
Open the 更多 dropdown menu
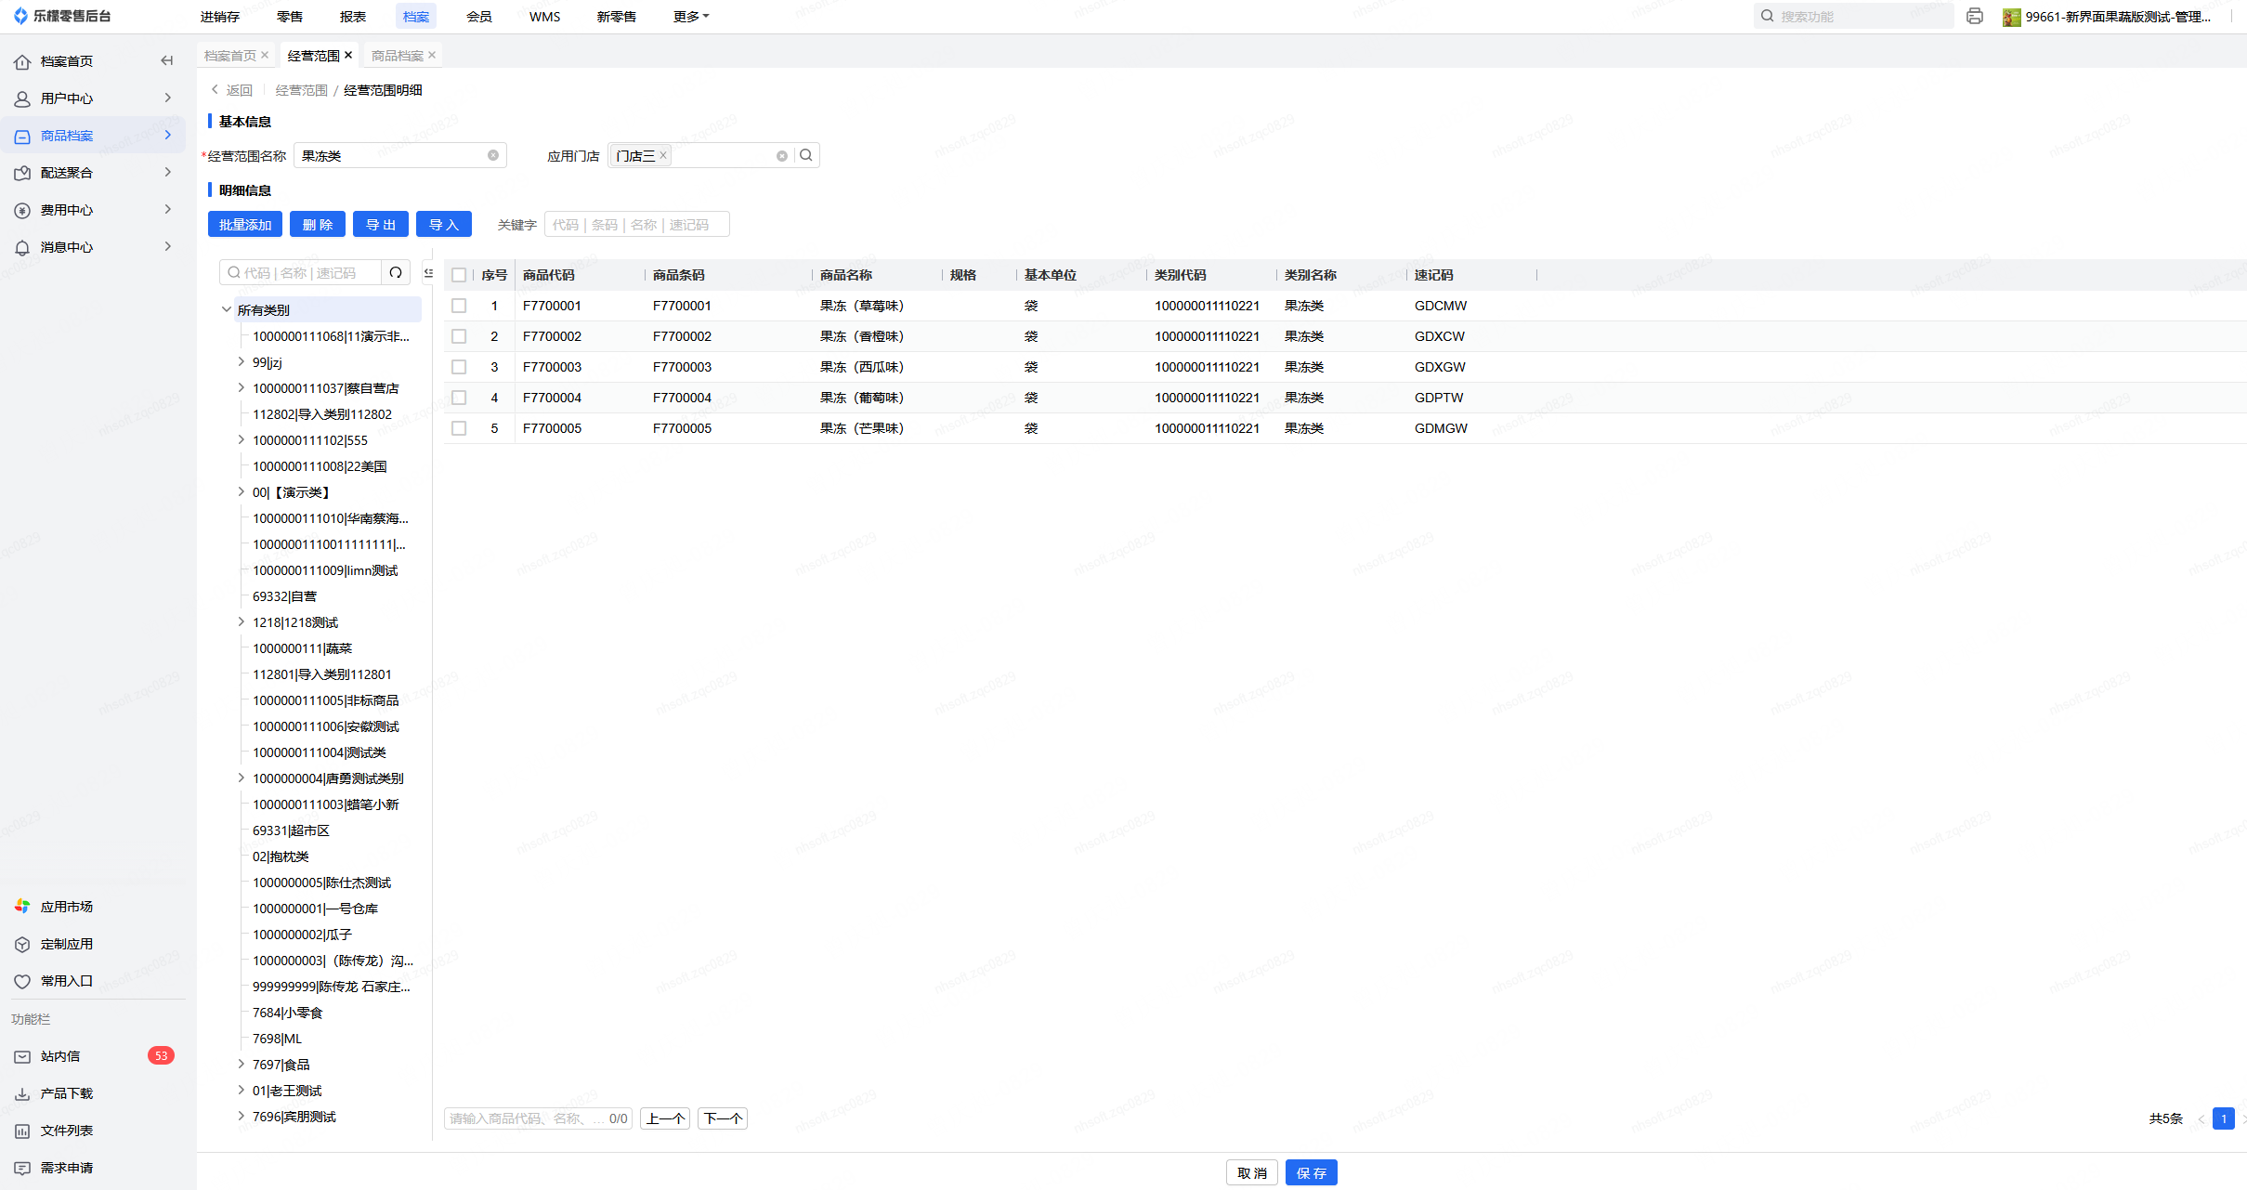pos(690,17)
